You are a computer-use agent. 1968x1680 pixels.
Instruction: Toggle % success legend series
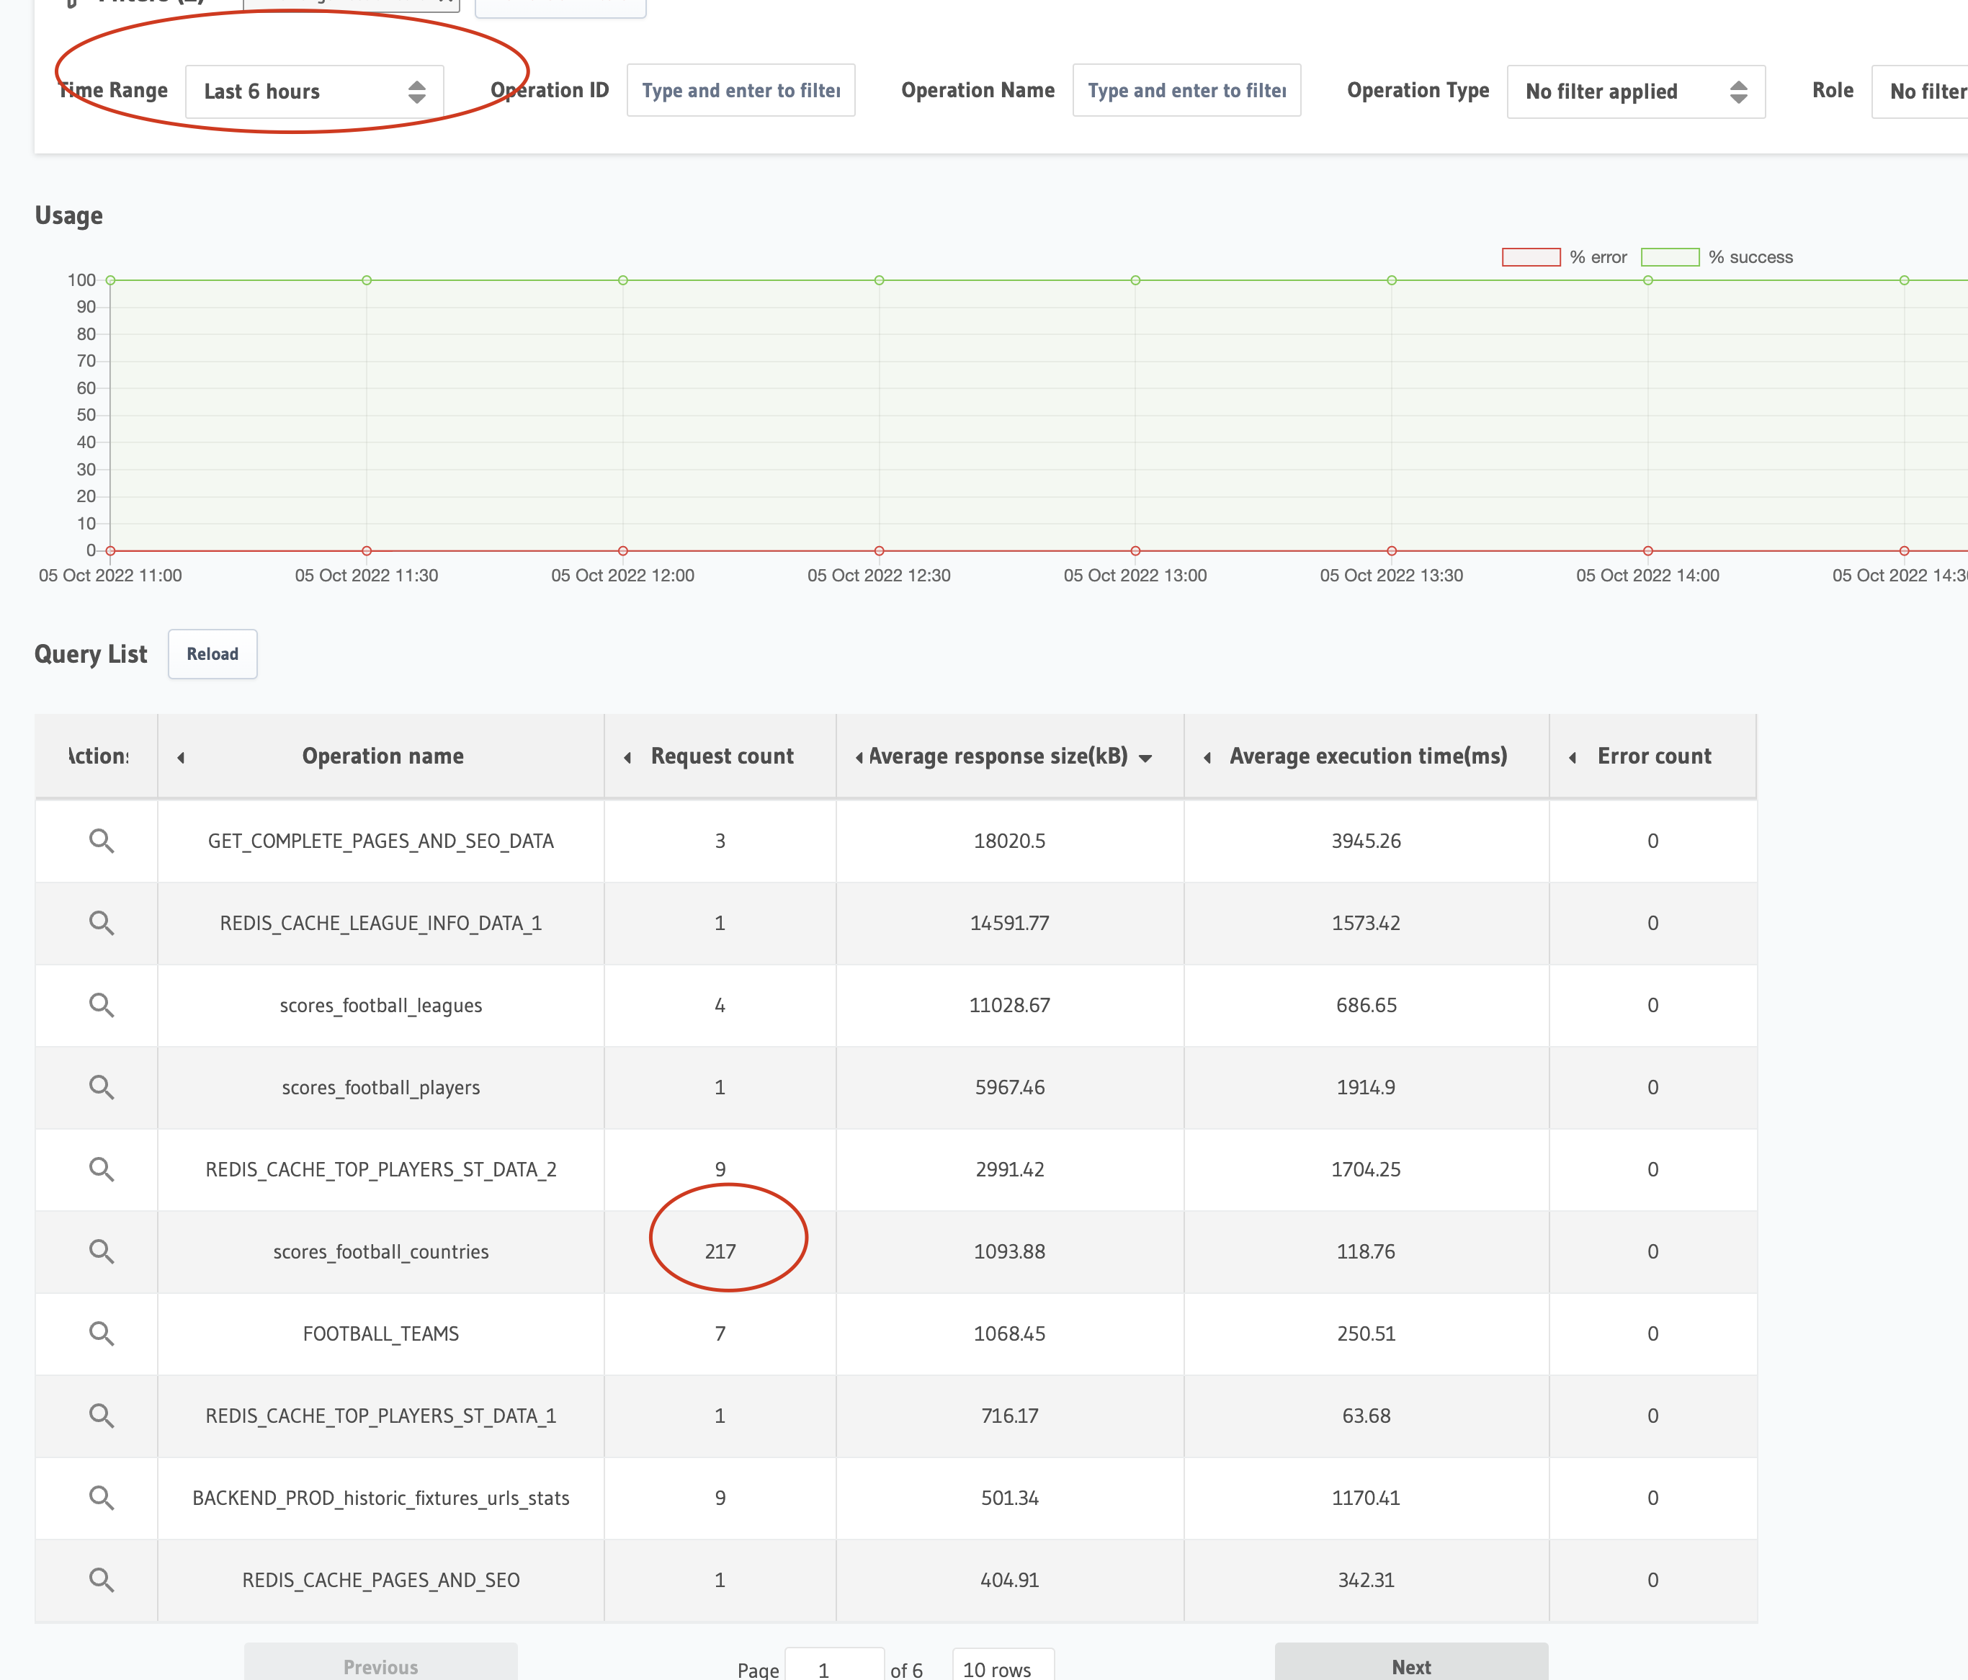(1717, 257)
